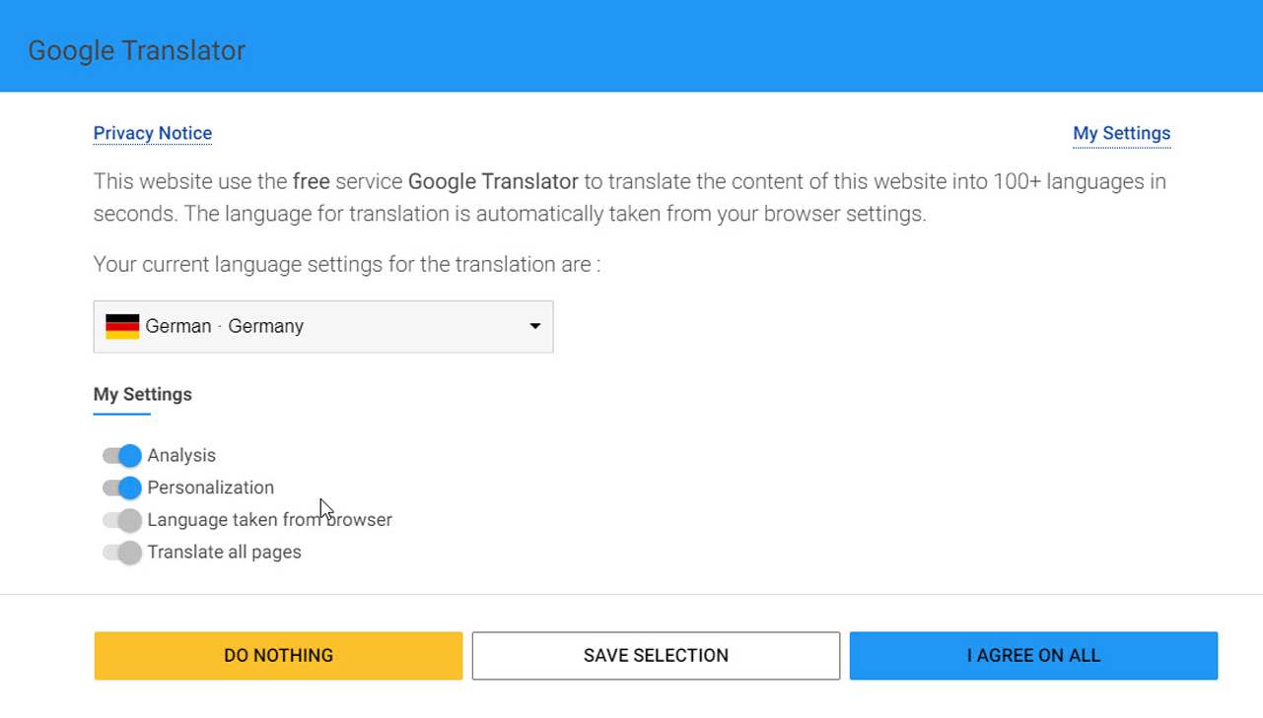The image size is (1263, 718).
Task: Click the "Translate all pages" label
Action: click(224, 553)
